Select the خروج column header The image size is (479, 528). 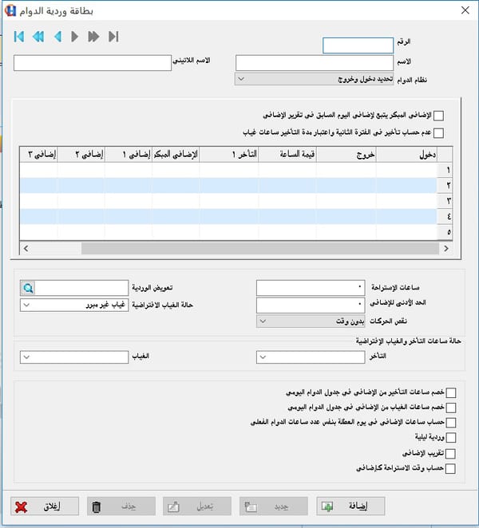coord(346,155)
